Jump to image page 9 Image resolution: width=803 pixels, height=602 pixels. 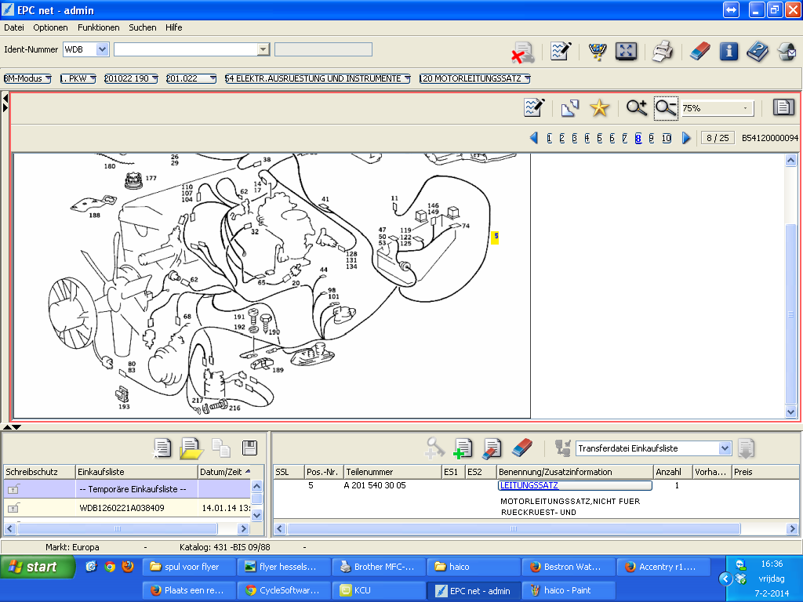tap(652, 138)
